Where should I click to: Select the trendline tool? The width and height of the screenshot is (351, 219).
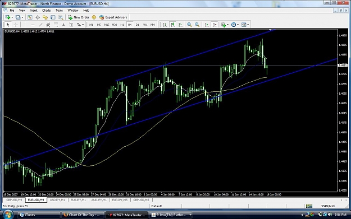point(40,25)
